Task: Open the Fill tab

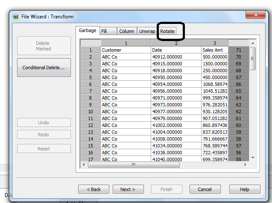Action: 108,31
